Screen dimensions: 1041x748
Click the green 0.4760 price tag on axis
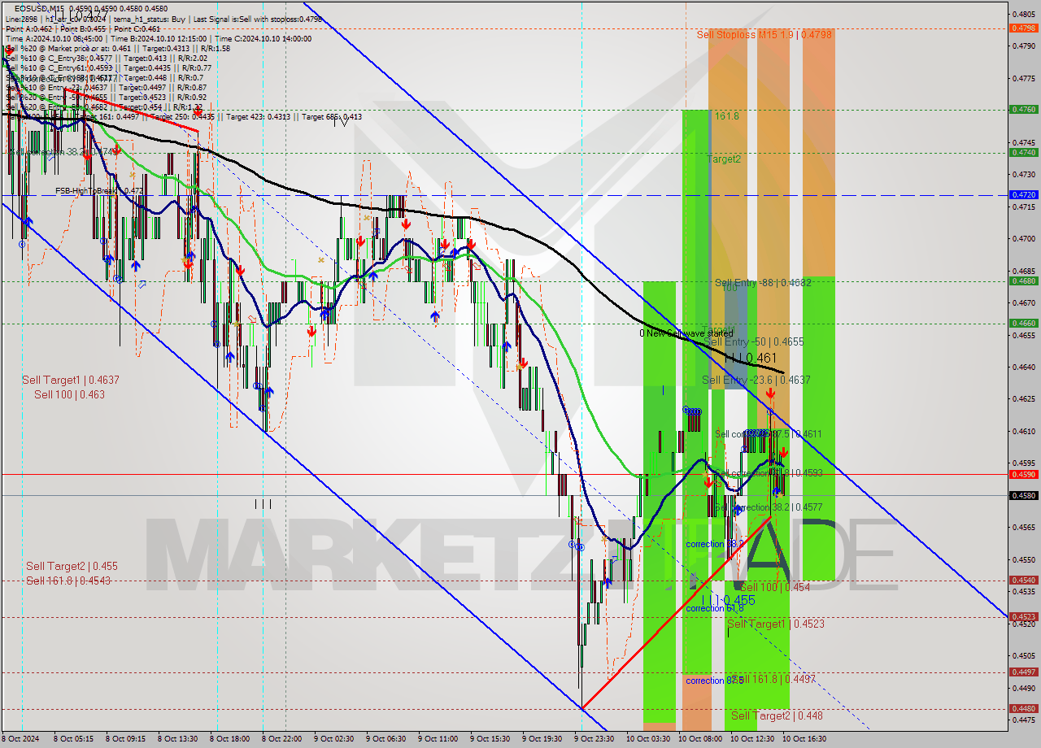click(x=1023, y=109)
